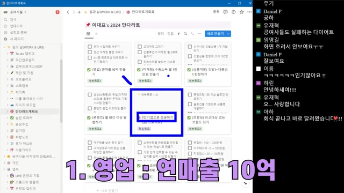Open page options three-dot menu
Viewport: 344px width, 193px height.
[x=249, y=12]
